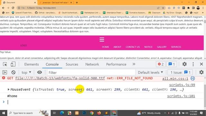Click the ABOUT nav link
The width and height of the screenshot is (206, 116).
click(x=117, y=47)
